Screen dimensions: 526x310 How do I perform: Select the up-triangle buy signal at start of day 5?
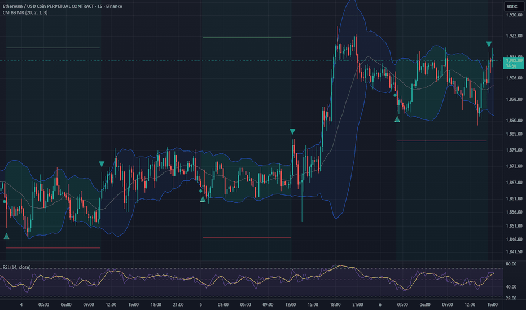[203, 200]
